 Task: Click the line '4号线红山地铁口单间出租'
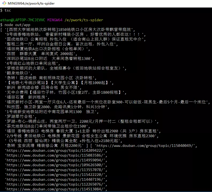tap(32, 63)
